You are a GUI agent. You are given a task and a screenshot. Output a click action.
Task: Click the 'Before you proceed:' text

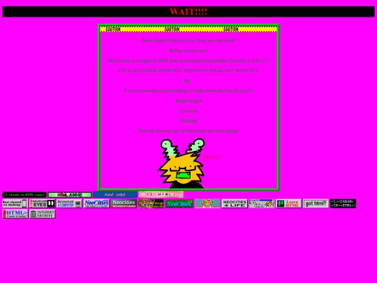pos(188,50)
